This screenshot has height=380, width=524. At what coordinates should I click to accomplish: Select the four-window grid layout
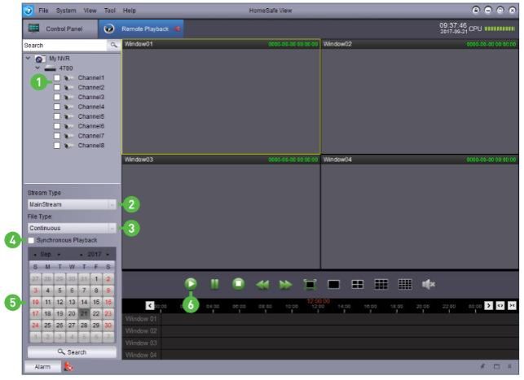(x=357, y=285)
